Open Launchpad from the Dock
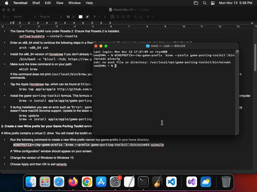The image size is (257, 192). coord(45,182)
